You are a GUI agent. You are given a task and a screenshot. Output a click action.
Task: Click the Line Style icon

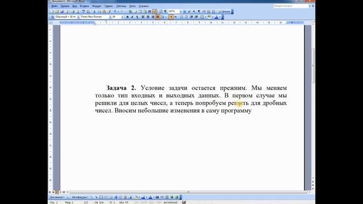[157, 197]
